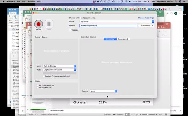The image size is (188, 116).
Task: Select the Secondary 1 tab
Action: 110,39
